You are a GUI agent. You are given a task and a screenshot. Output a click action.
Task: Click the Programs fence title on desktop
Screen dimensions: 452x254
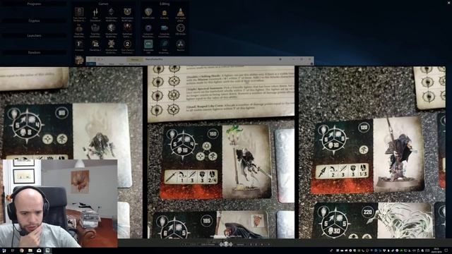[34, 4]
